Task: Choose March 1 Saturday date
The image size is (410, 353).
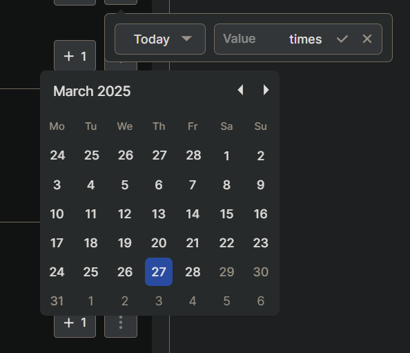Action: click(x=226, y=155)
